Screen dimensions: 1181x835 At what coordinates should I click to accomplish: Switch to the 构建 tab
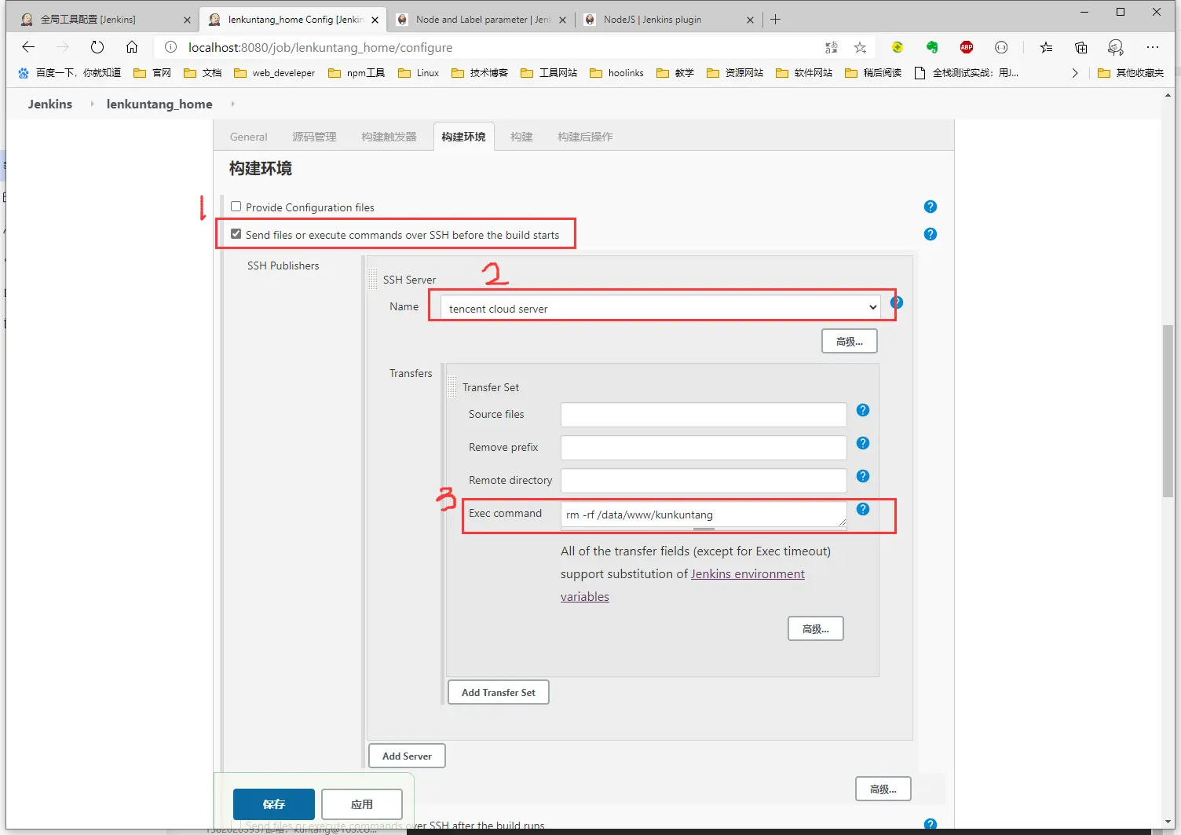[521, 137]
